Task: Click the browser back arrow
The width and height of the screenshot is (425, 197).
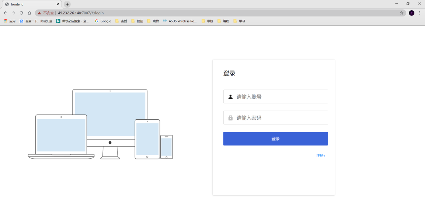Action: tap(6, 13)
